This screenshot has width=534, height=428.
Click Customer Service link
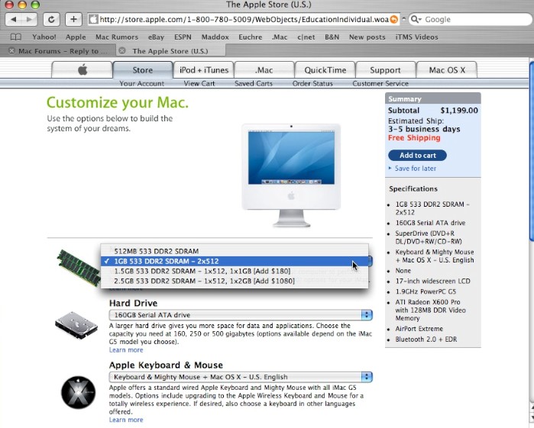coord(380,83)
